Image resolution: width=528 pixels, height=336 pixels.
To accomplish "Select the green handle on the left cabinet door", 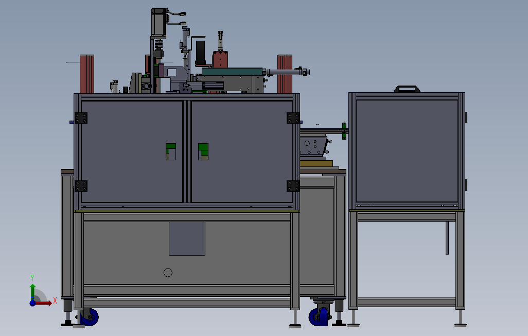I will pyautogui.click(x=171, y=152).
